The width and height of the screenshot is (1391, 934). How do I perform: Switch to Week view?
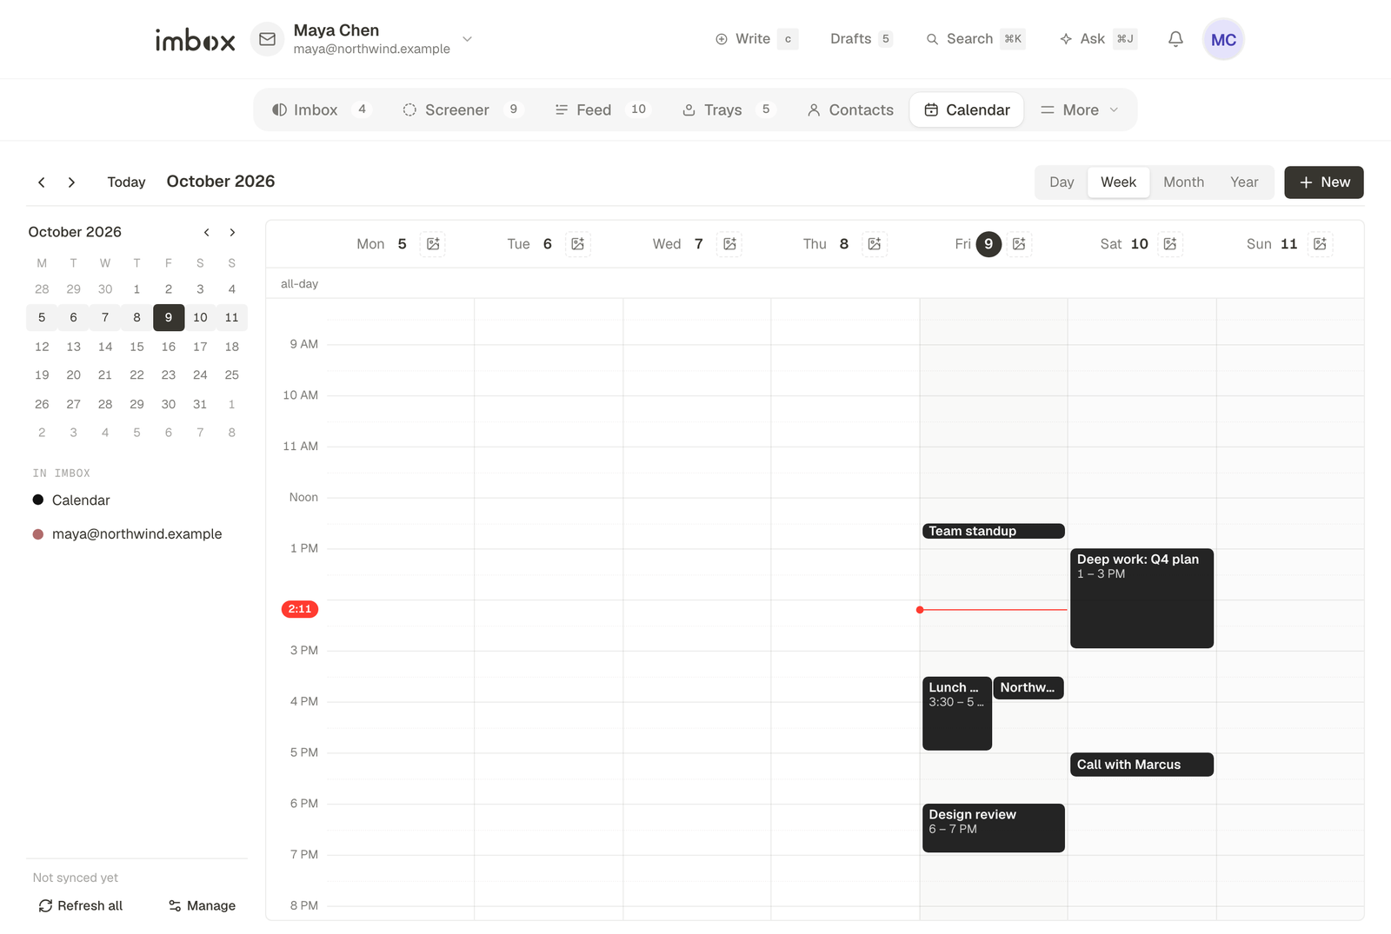1118,182
